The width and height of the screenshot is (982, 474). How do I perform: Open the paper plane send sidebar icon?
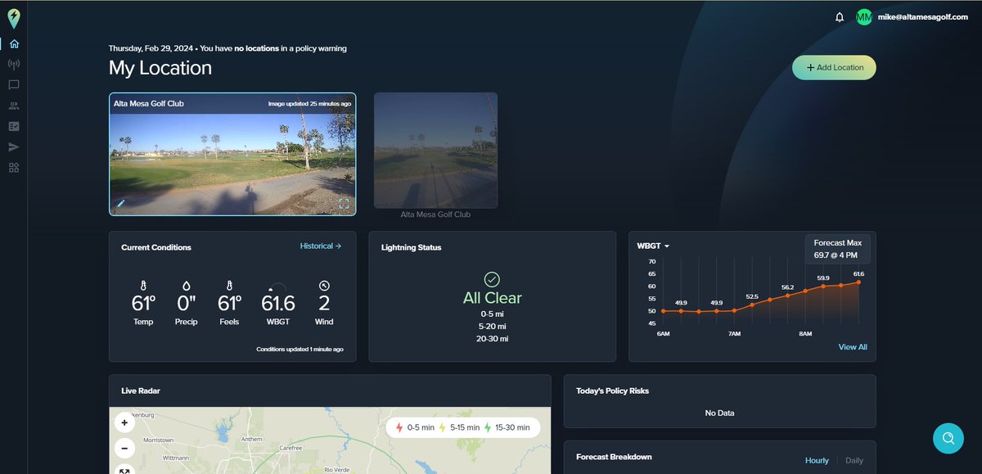pos(14,147)
